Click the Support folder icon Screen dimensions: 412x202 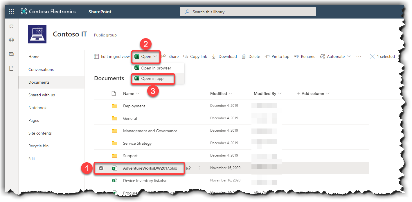tap(114, 156)
